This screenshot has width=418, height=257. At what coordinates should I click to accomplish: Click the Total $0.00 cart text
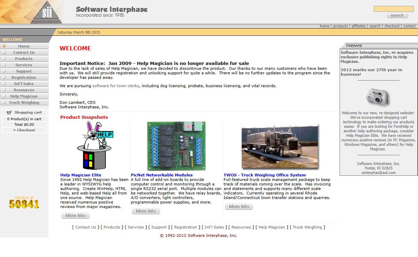pos(24,124)
